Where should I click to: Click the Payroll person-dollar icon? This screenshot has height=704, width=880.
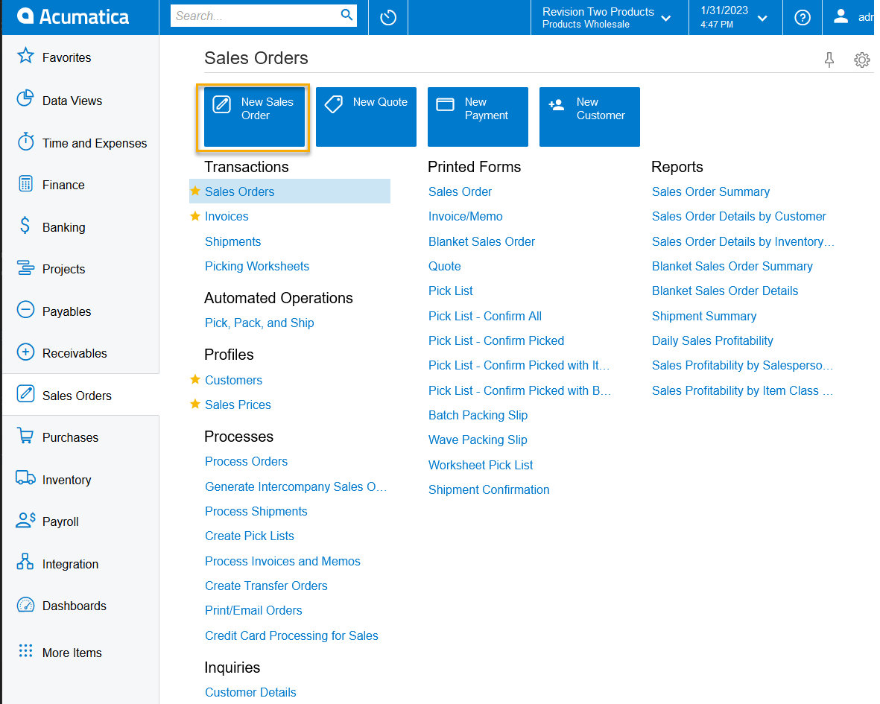point(25,520)
